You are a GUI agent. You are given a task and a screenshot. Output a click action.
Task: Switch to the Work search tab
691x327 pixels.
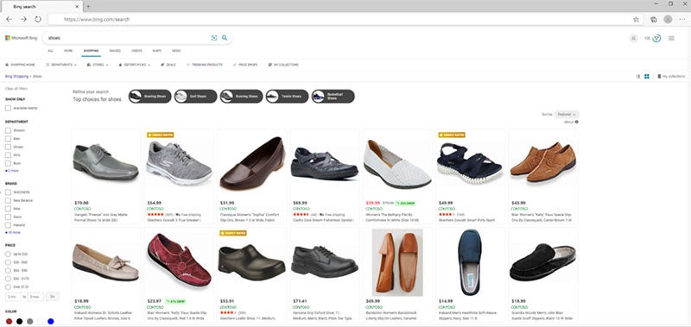click(x=68, y=51)
